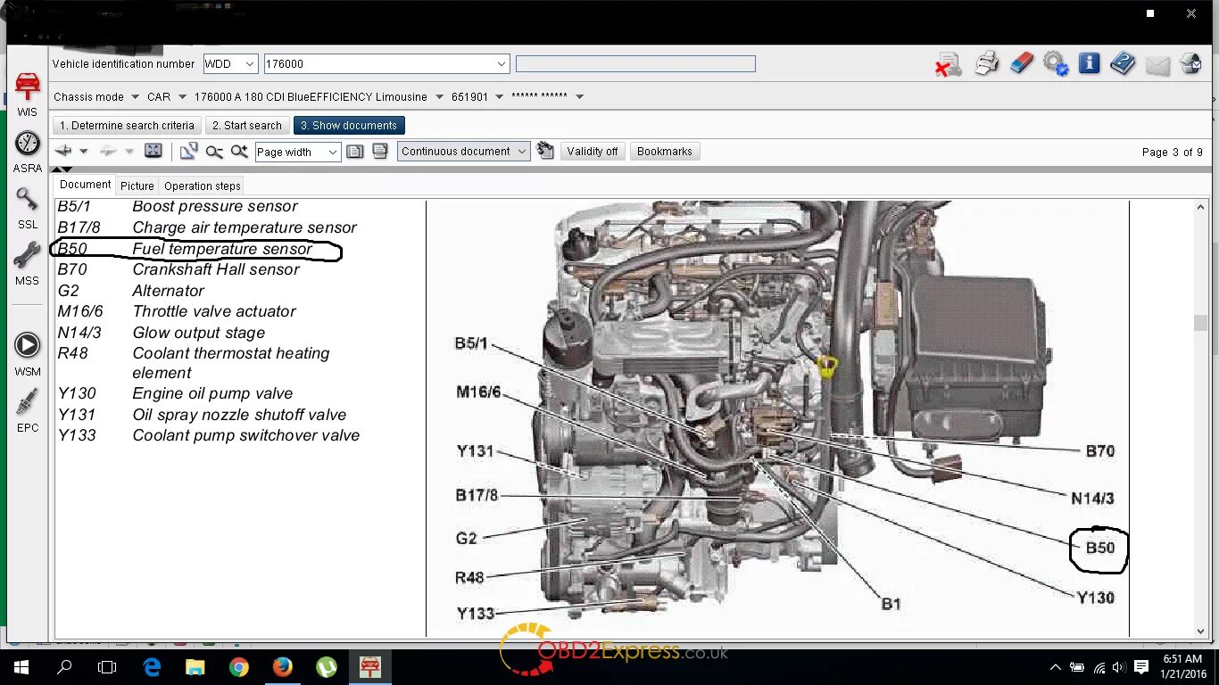Screen dimensions: 1219x685
Task: Open Windows Start menu
Action: pos(21,667)
